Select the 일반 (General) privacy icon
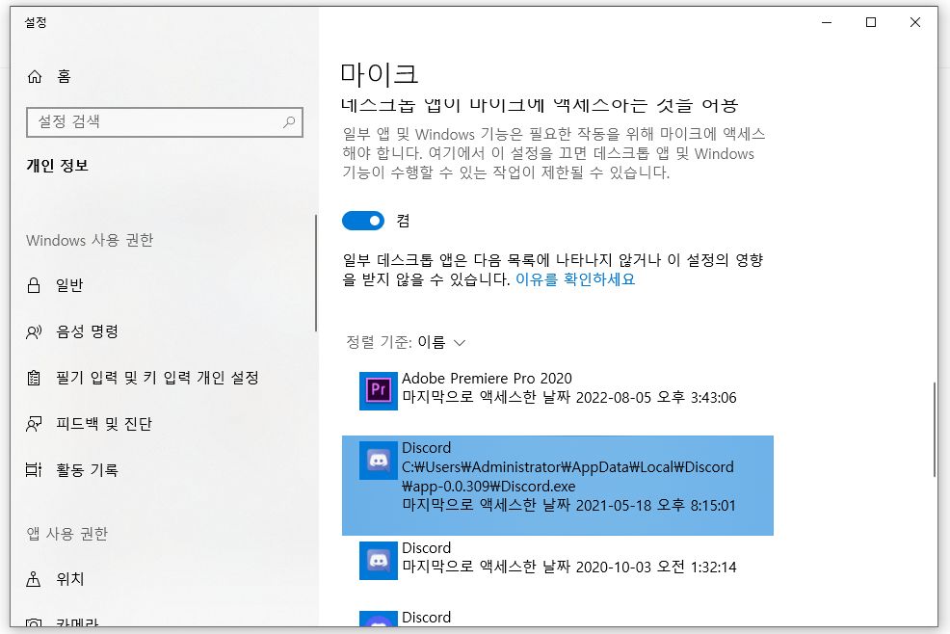The height and width of the screenshot is (634, 950). coord(35,284)
